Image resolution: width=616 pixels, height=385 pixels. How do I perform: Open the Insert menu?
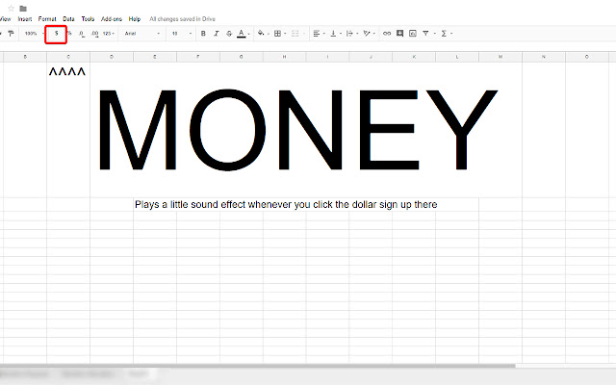tap(25, 19)
